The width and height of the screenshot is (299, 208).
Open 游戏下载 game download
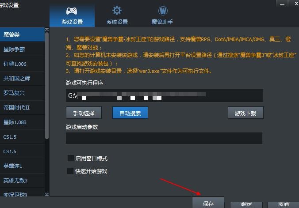[245, 113]
